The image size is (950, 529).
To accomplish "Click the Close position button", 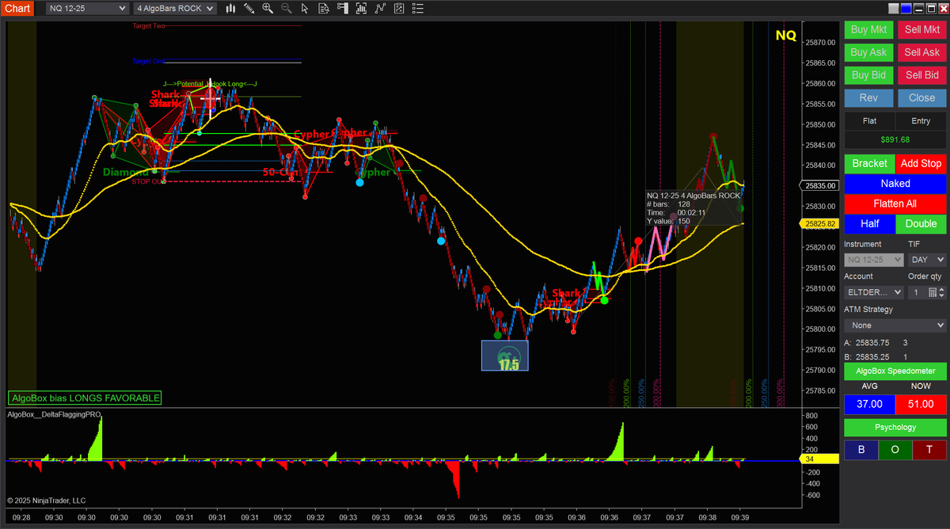I will [x=921, y=98].
